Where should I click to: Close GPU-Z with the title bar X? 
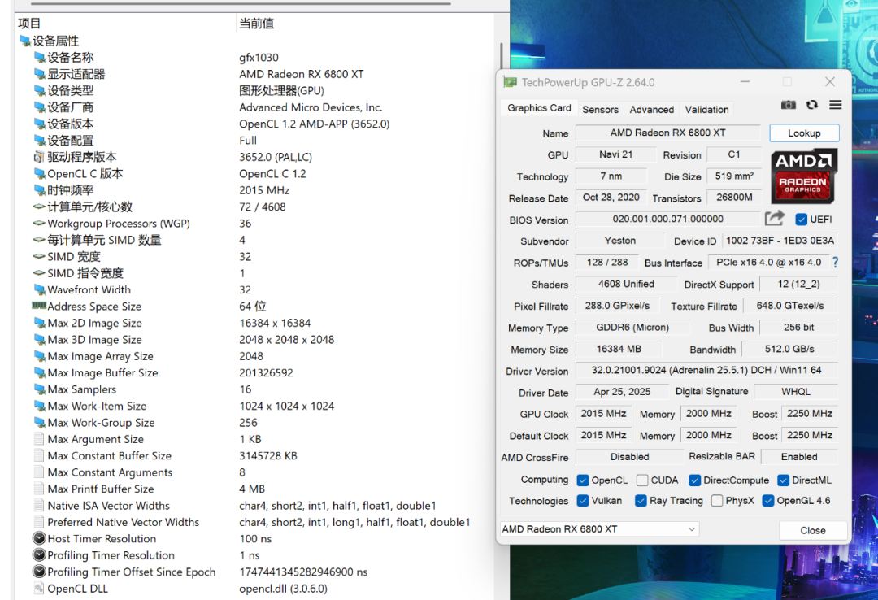click(x=830, y=82)
